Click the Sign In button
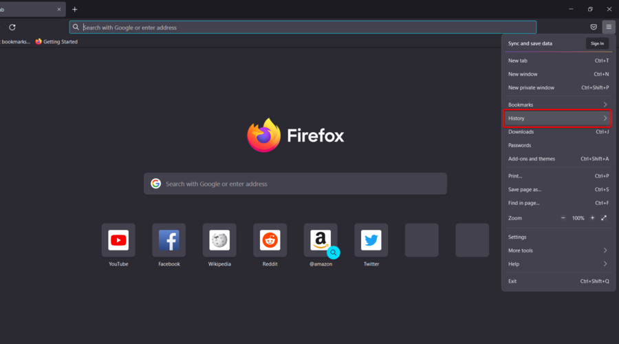The height and width of the screenshot is (344, 619). pyautogui.click(x=597, y=43)
